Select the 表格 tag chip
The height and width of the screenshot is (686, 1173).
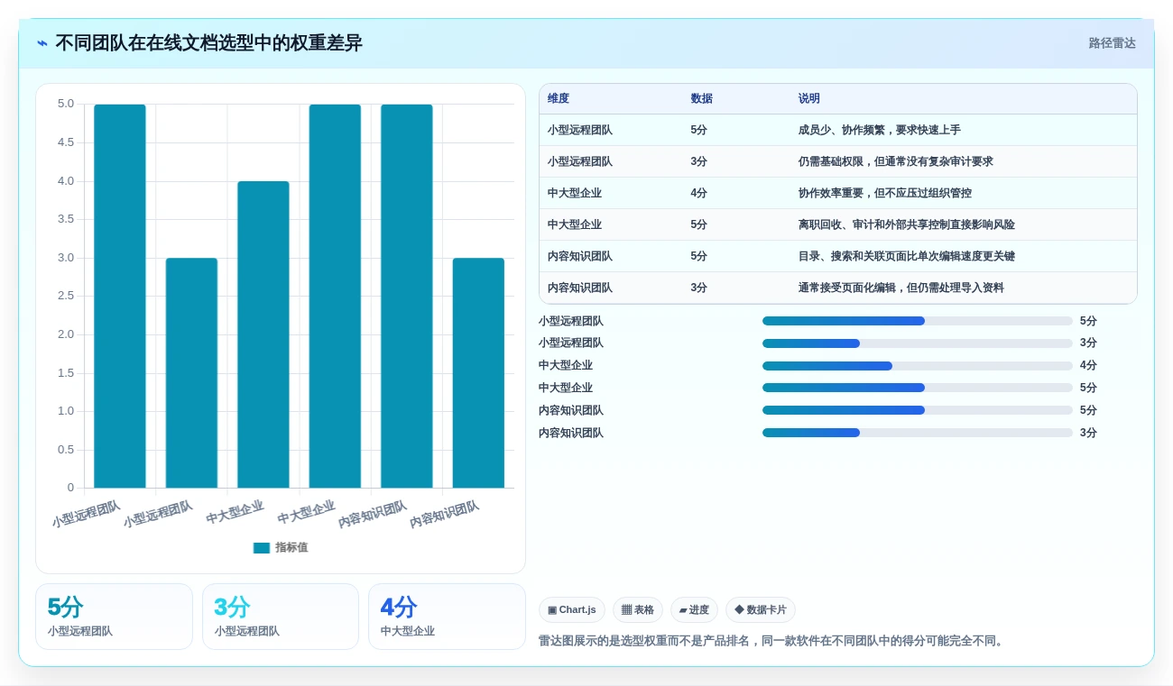638,610
